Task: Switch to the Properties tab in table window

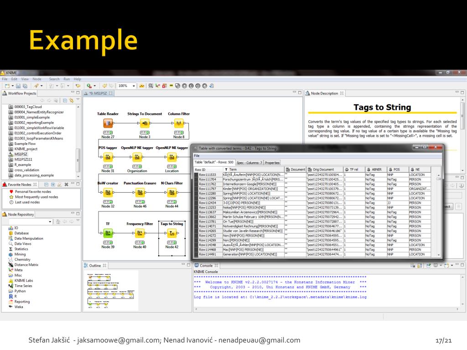Action: pos(272,163)
